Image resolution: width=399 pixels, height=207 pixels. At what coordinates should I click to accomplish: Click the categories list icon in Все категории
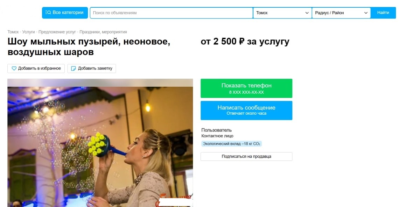click(x=48, y=13)
